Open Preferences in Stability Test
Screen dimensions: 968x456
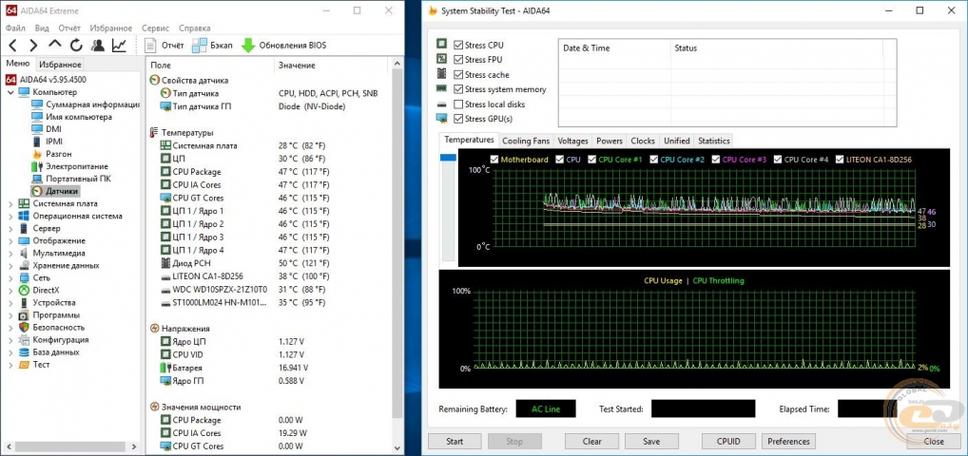tap(789, 441)
